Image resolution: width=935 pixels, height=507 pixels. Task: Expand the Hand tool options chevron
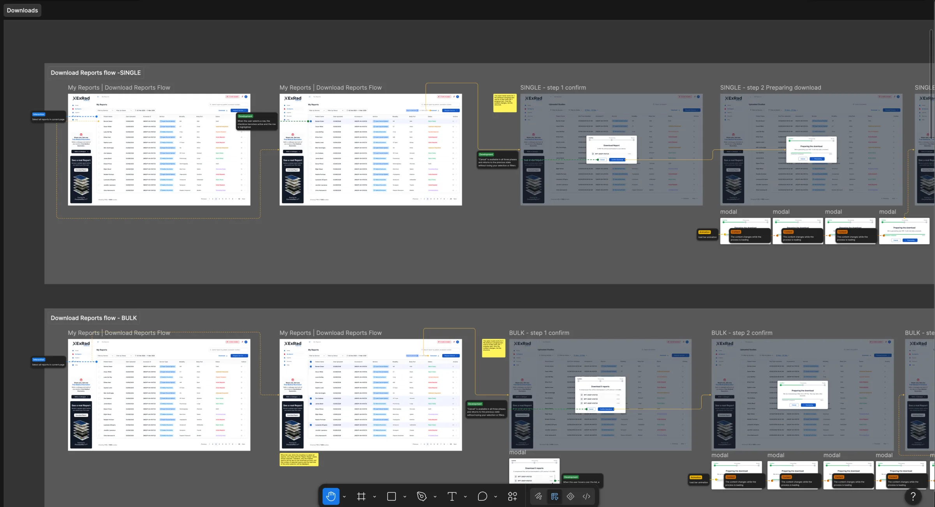click(x=344, y=496)
